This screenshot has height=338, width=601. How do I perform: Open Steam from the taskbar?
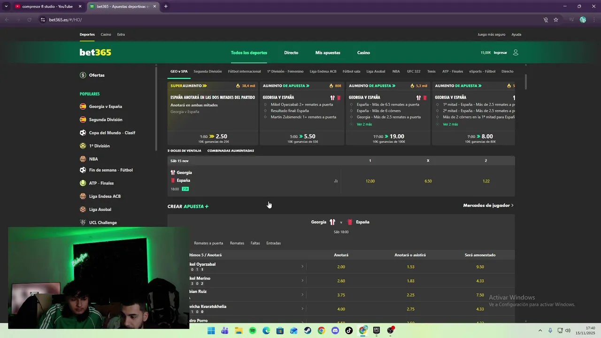(308, 330)
